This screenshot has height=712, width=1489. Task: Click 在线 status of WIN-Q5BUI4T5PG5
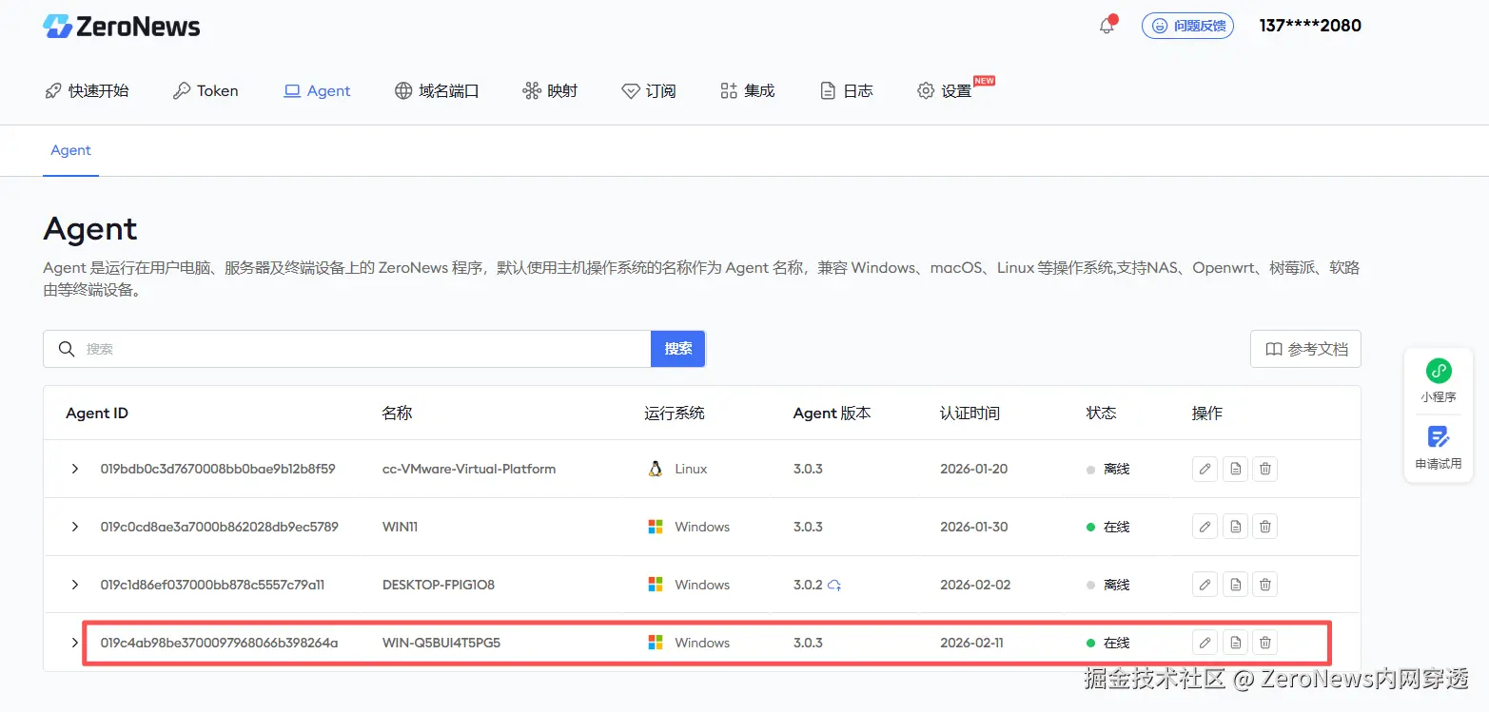click(1108, 643)
